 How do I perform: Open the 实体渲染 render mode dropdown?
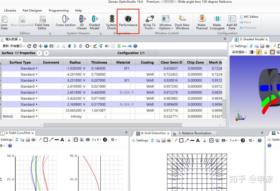tap(239, 52)
